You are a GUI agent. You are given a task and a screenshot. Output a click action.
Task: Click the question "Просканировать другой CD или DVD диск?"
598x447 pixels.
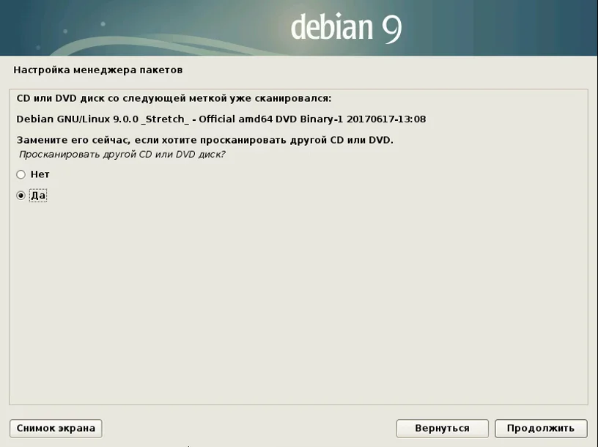pos(122,154)
